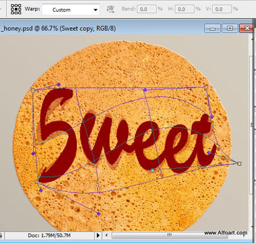Maximize the honey.psd document window
The image size is (256, 243).
point(230,28)
